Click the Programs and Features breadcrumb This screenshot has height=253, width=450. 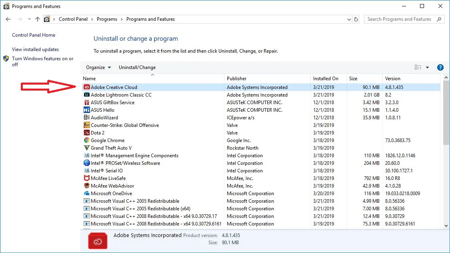click(x=150, y=19)
